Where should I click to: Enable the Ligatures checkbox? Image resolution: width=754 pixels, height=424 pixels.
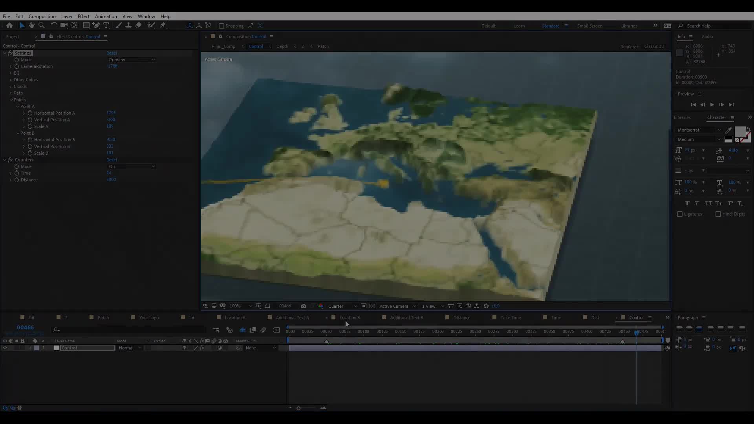(680, 214)
